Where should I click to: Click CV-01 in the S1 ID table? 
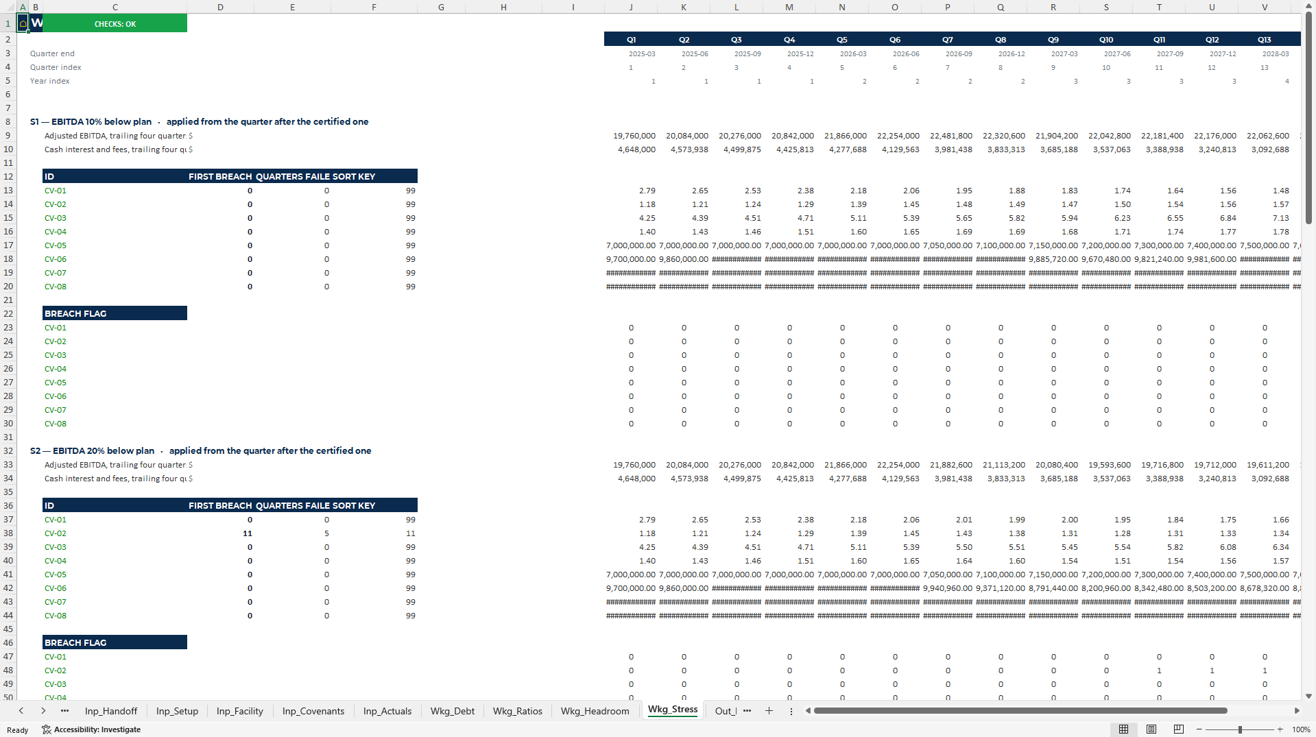point(56,191)
